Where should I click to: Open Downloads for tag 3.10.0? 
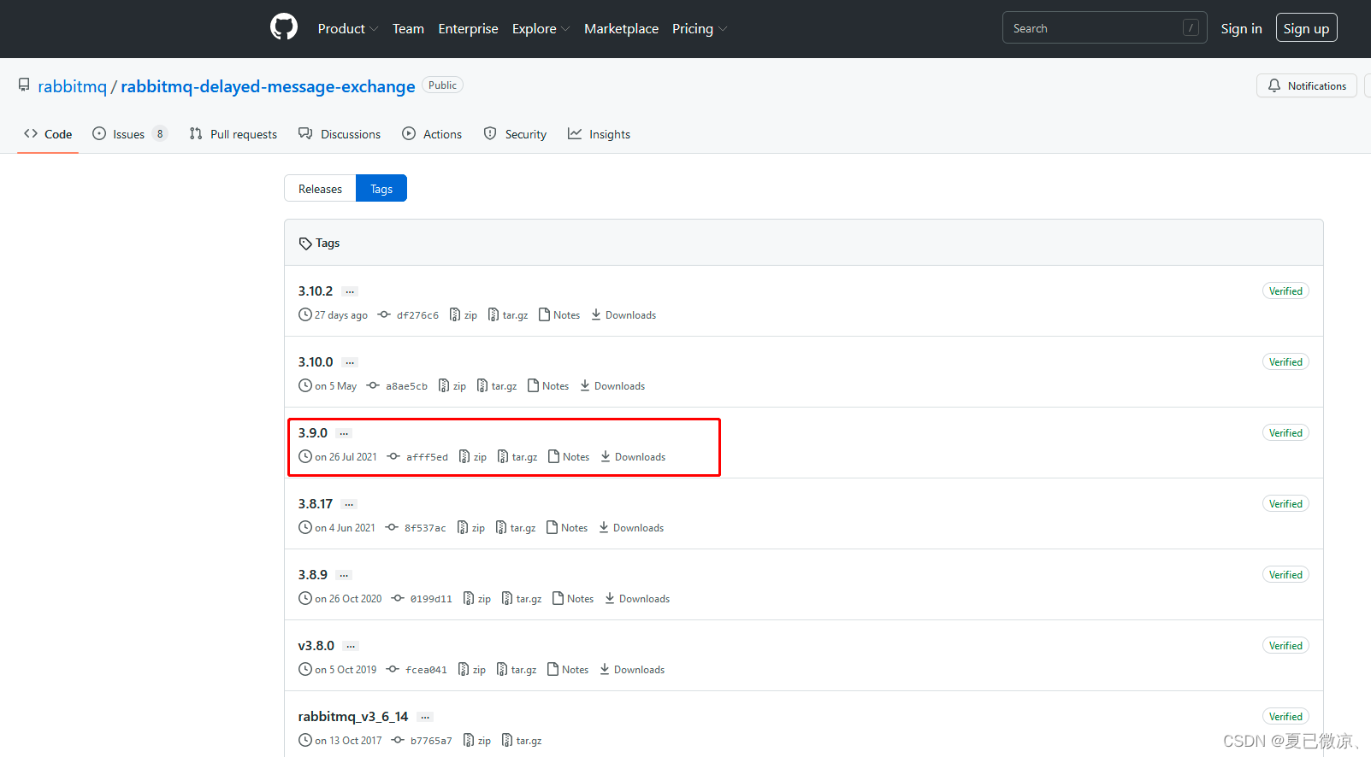(612, 386)
